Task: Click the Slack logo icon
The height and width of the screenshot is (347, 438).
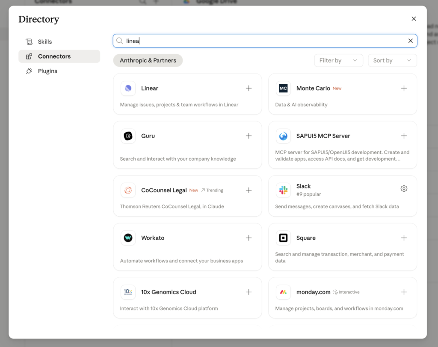Action: [283, 190]
